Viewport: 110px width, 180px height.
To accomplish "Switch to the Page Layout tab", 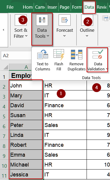I will 65,7.
